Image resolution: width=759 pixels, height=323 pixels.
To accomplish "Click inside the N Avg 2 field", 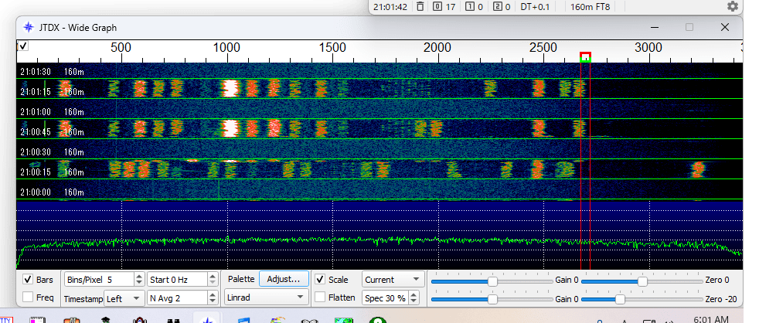I will pos(178,297).
